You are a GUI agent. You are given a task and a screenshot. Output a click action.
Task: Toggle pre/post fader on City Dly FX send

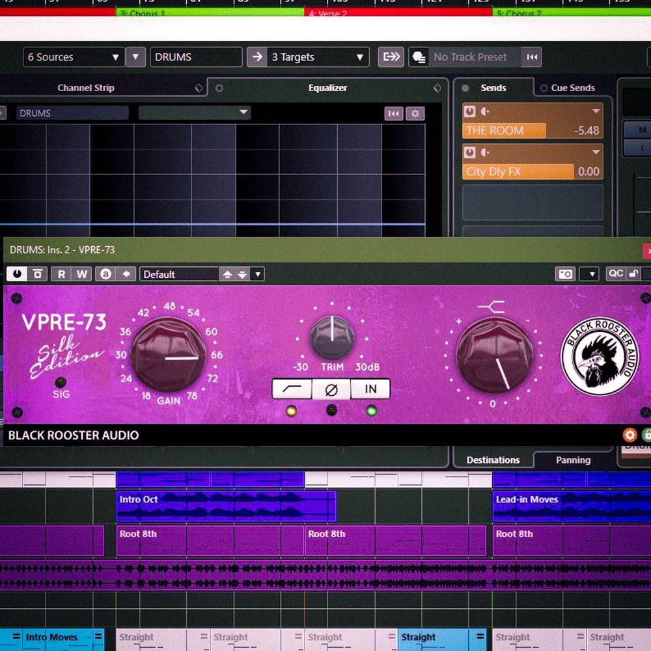click(484, 152)
